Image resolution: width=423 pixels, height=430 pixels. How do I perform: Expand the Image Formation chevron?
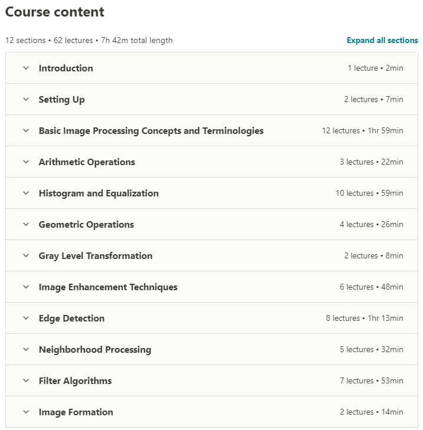pyautogui.click(x=26, y=412)
